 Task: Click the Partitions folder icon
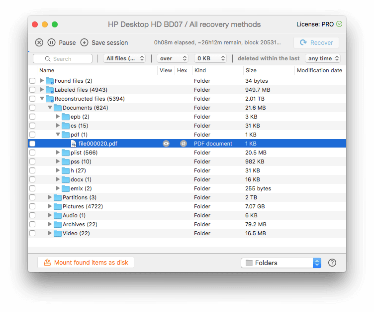pyautogui.click(x=58, y=197)
